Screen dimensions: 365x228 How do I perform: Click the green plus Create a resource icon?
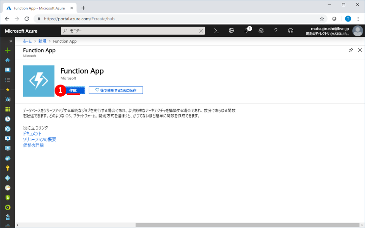click(8, 50)
